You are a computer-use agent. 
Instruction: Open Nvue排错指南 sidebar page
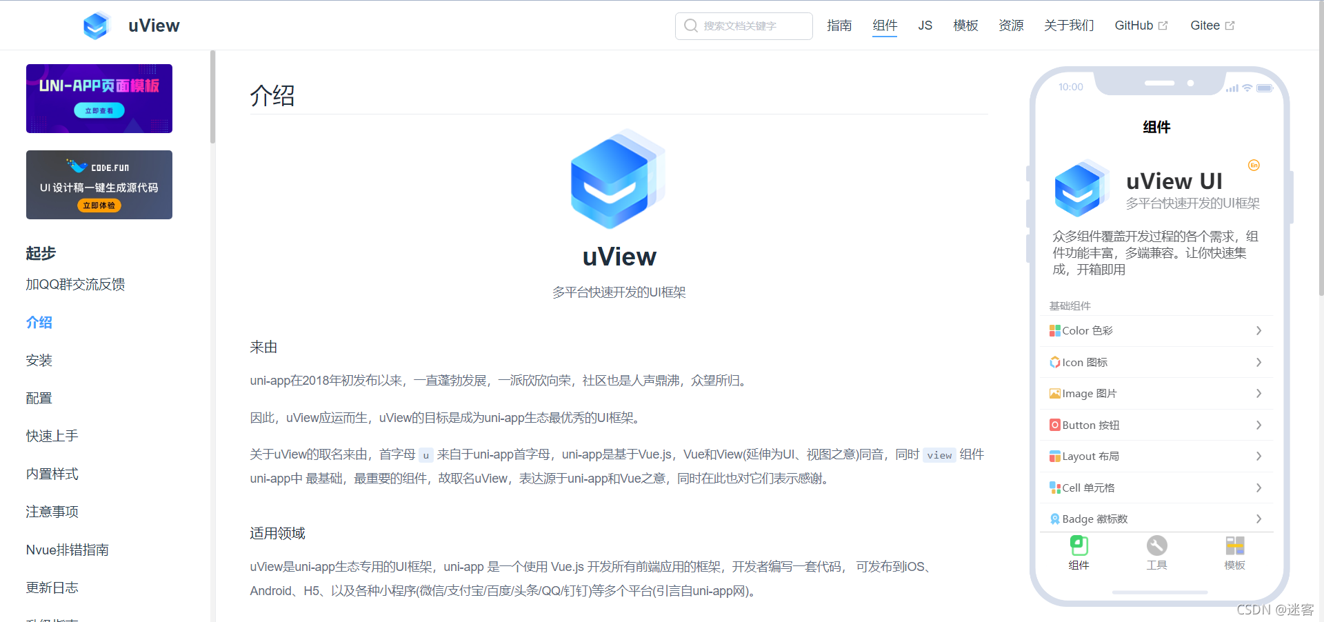tap(68, 550)
